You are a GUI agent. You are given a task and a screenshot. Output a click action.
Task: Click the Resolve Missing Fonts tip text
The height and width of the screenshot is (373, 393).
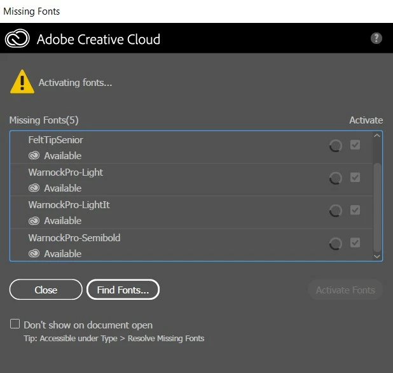click(x=114, y=339)
